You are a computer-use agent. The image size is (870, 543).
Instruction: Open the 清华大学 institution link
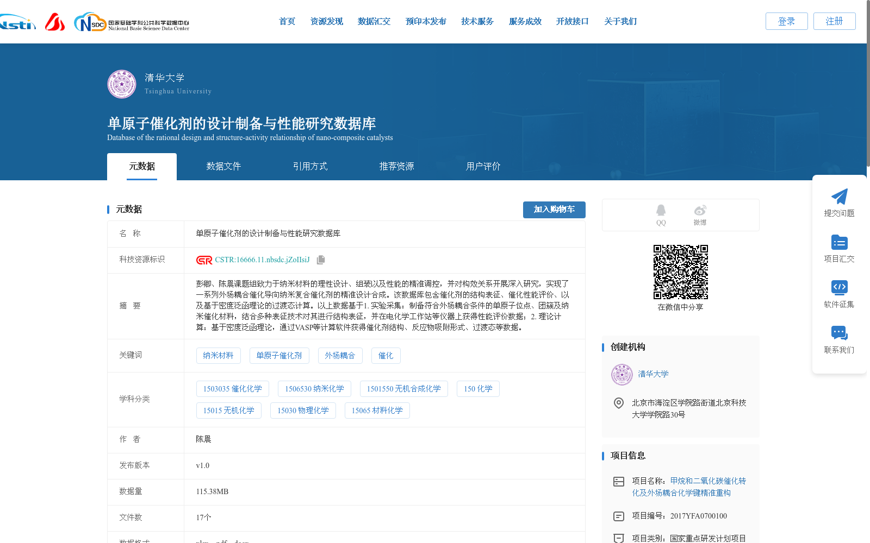tap(653, 374)
